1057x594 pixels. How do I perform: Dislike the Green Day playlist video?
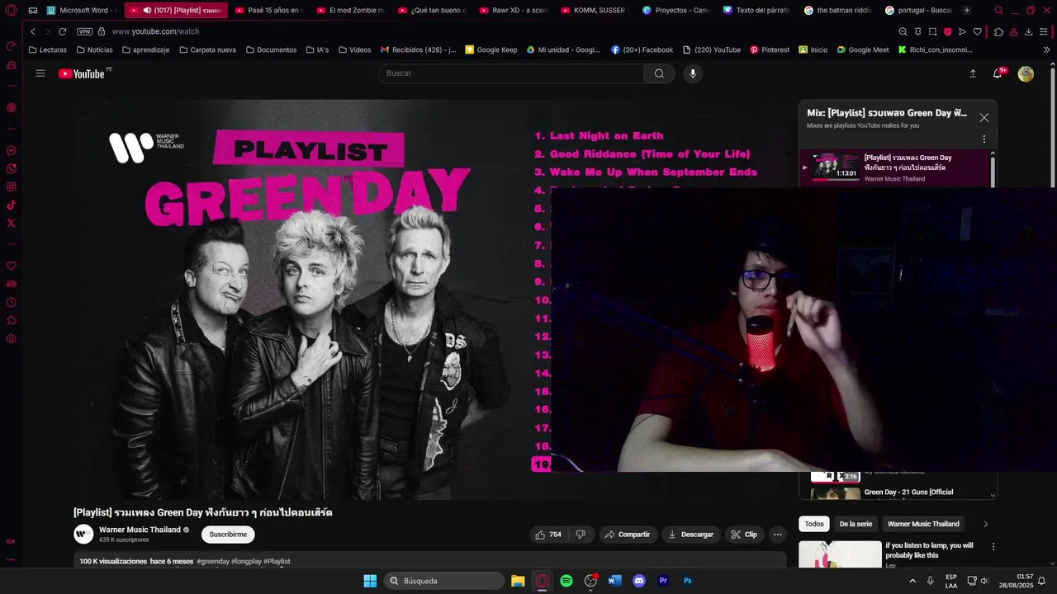(x=581, y=535)
